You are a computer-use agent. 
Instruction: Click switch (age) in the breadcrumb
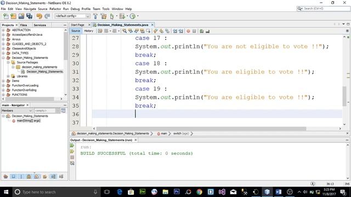pyautogui.click(x=181, y=134)
